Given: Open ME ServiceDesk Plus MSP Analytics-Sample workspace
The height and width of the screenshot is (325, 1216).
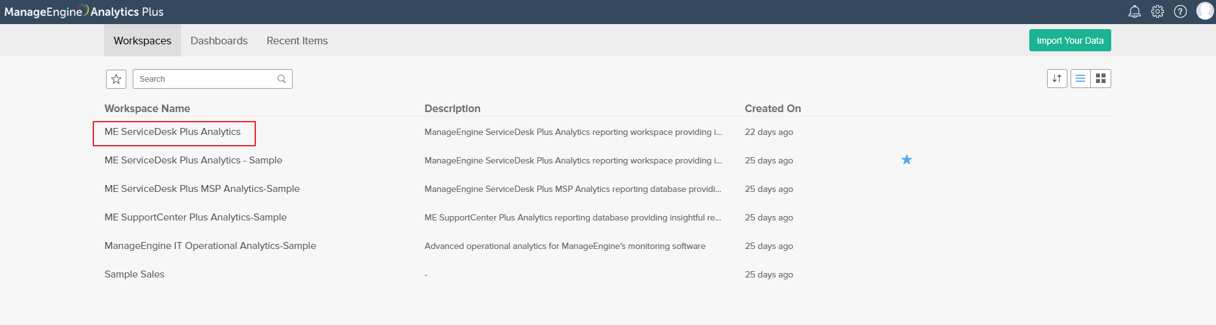Looking at the screenshot, I should [202, 189].
